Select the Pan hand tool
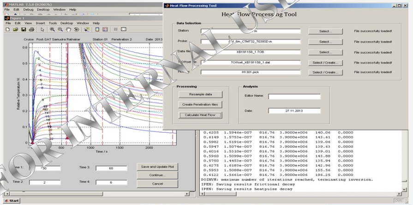Viewport: 413px width, 205px height. point(68,30)
